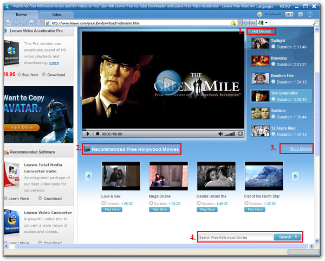325x261 pixels.
Task: Open Leawo Video Converter product title
Action: pos(48,213)
